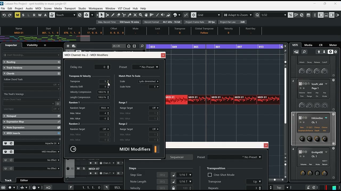Toggle the global Solo S button
Screen dimensions: 341x191
[23, 15]
